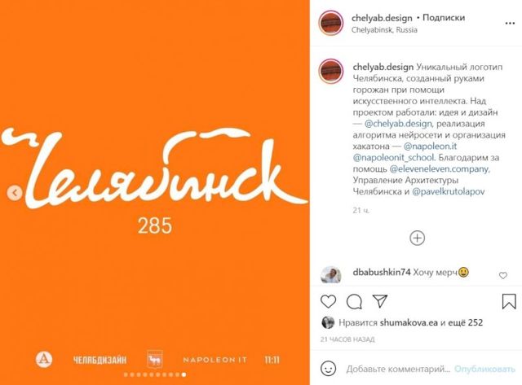Open @eleveneleven.company mention link
The width and height of the screenshot is (522, 385).
click(x=440, y=168)
